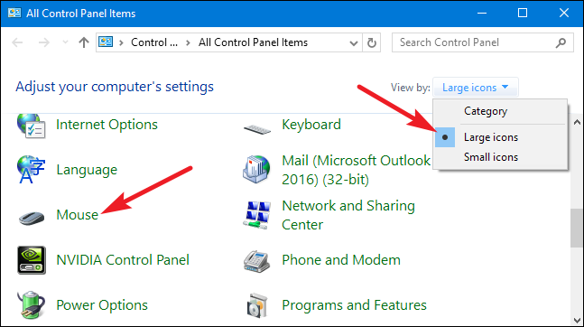Click the NVIDIA Control Panel icon
The height and width of the screenshot is (327, 584).
click(x=32, y=260)
